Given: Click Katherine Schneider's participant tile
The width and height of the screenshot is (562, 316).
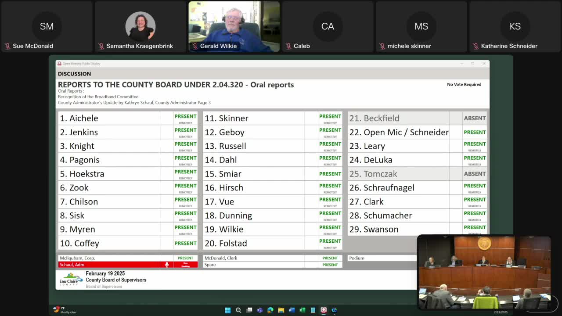Looking at the screenshot, I should pos(515,27).
